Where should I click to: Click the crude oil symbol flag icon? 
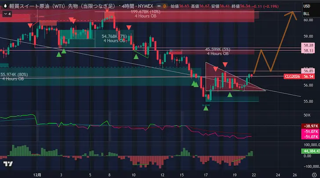(x=5, y=6)
